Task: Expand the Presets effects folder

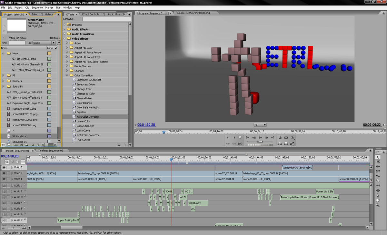Action: pyautogui.click(x=64, y=24)
